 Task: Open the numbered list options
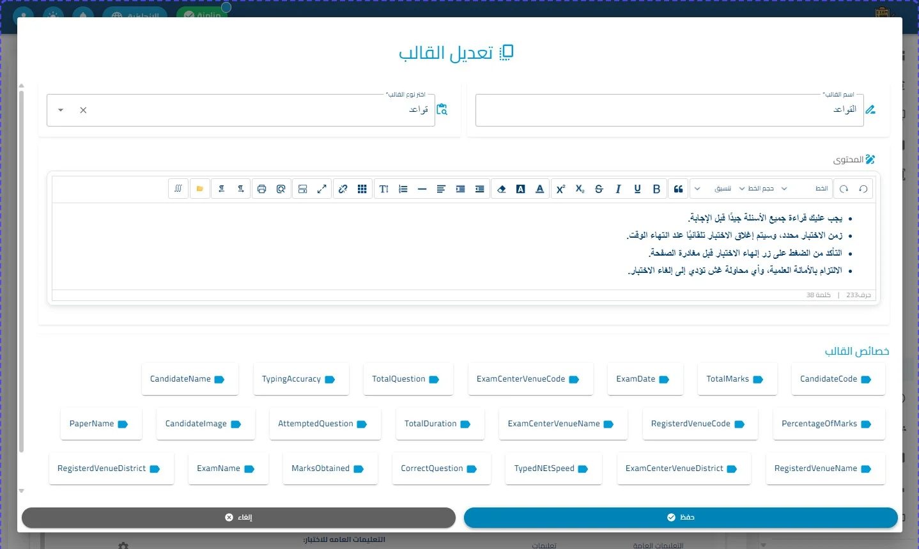(403, 189)
